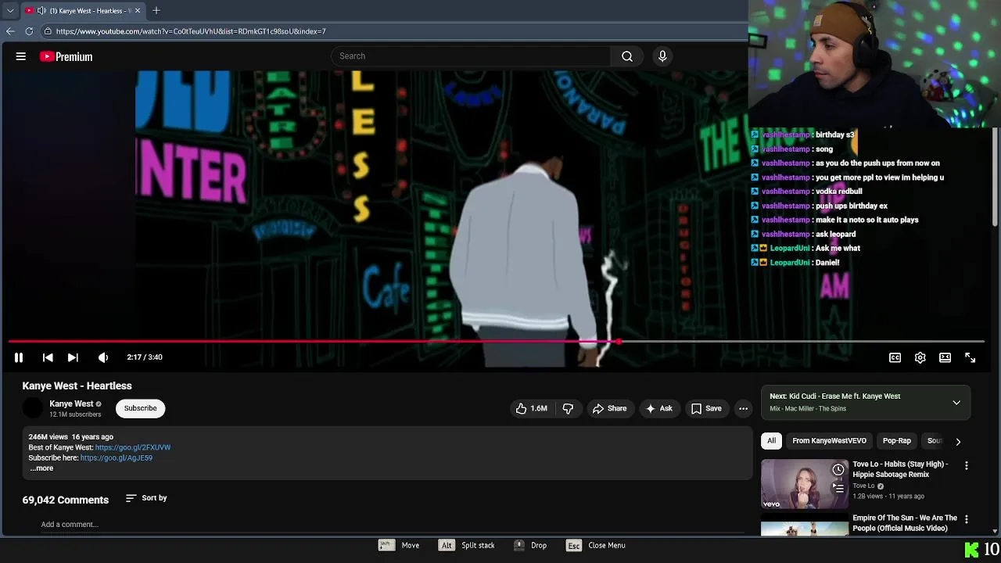Share the Heartless video
The height and width of the screenshot is (563, 1001).
click(609, 408)
